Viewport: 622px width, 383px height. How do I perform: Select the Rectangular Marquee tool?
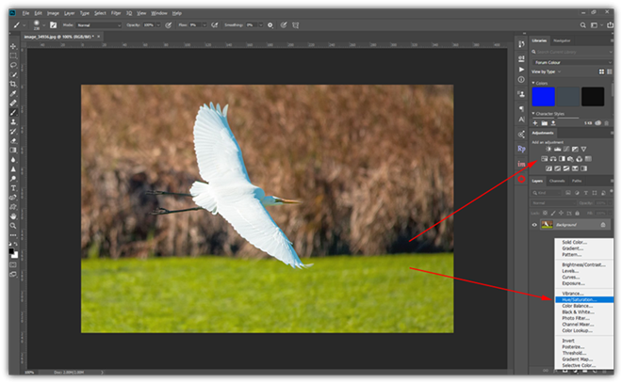[13, 56]
